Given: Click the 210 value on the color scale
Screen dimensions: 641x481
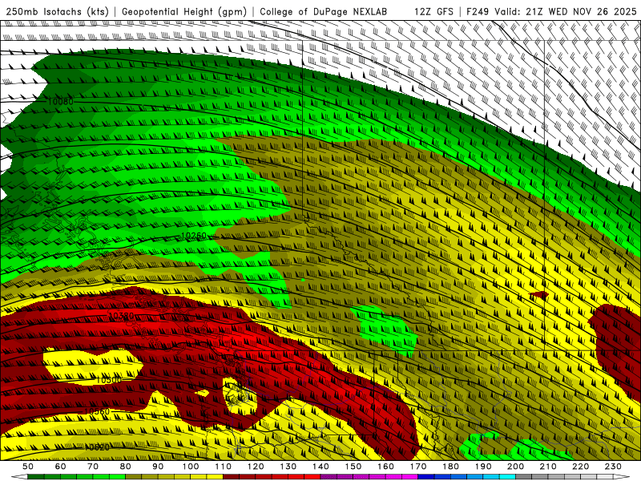Looking at the screenshot, I should point(548,467).
